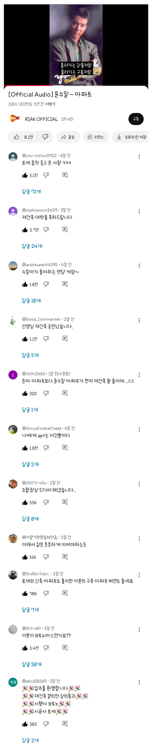Expand the description via 더보기
This screenshot has width=152, height=749.
[x=50, y=104]
